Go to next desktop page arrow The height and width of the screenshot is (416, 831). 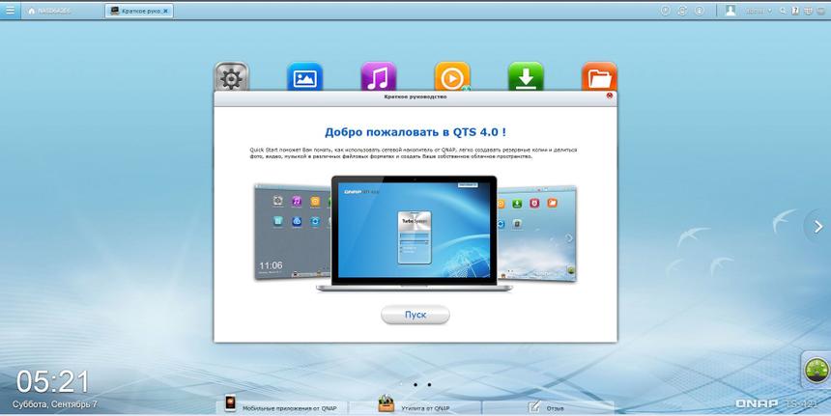click(818, 227)
